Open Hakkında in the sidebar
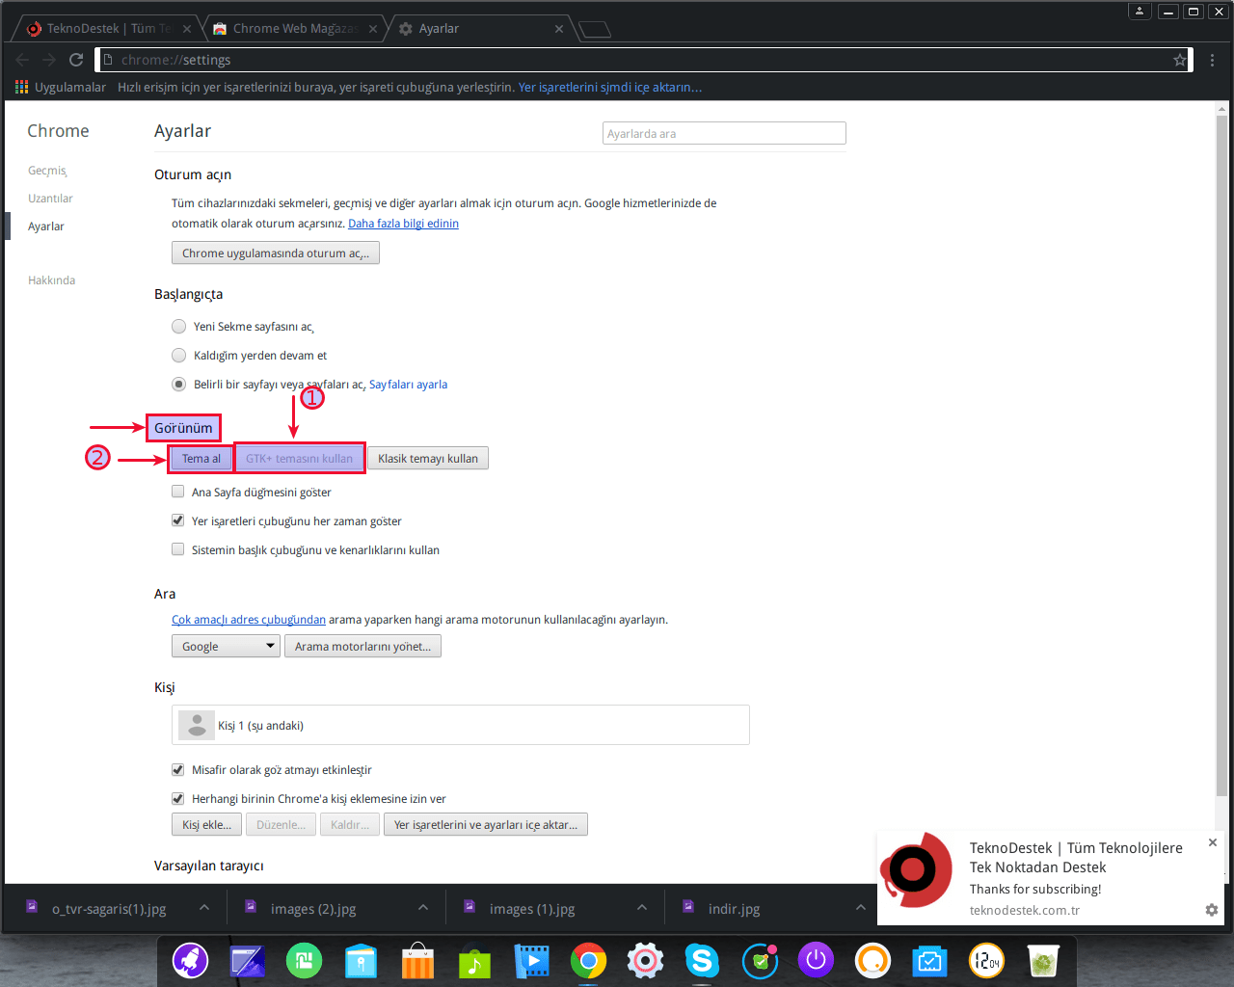The height and width of the screenshot is (987, 1234). (51, 280)
